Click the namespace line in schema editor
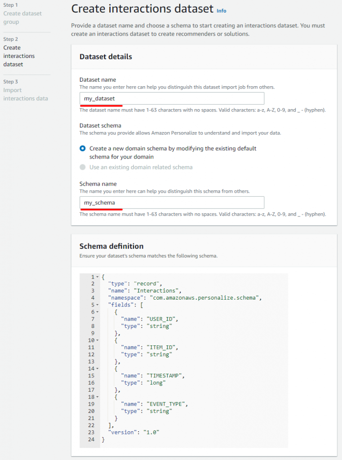This screenshot has height=460, width=342. point(185,298)
